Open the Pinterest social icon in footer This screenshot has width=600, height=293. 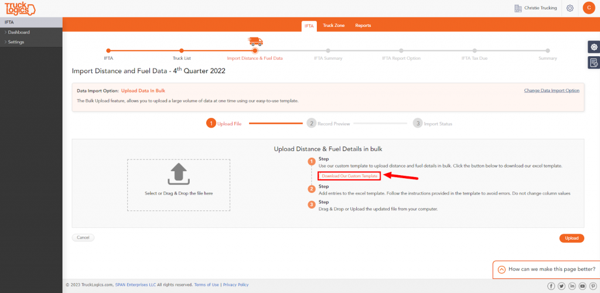point(593,286)
